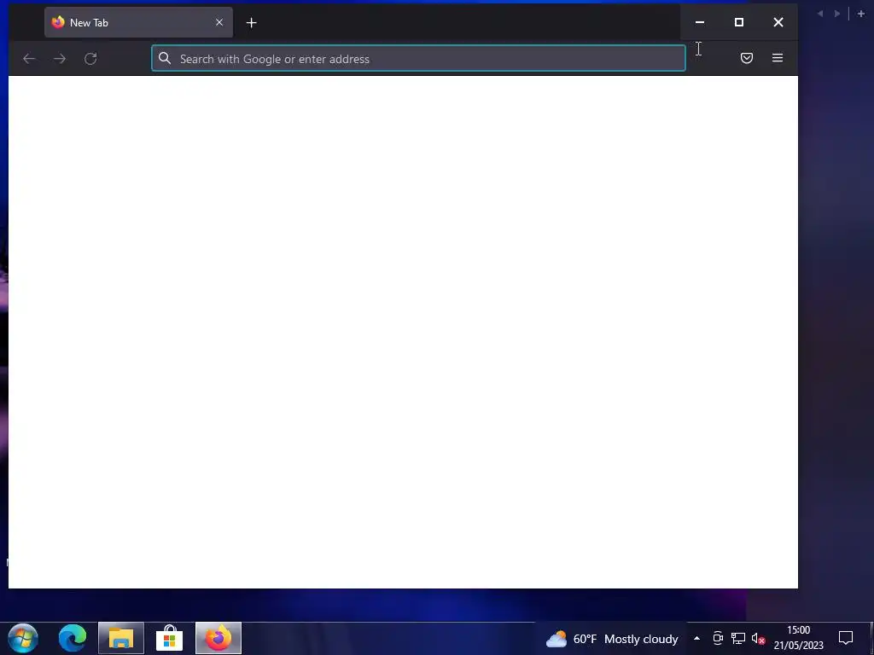Open network status tray icon
This screenshot has height=655, width=874.
click(x=738, y=638)
